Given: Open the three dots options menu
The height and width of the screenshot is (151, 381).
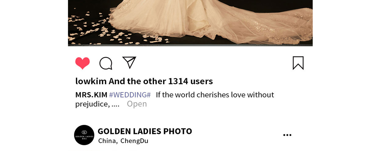Looking at the screenshot, I should tap(287, 135).
